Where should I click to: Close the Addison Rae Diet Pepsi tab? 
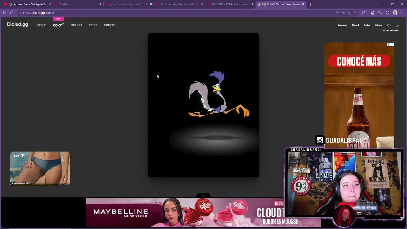pyautogui.click(x=50, y=4)
